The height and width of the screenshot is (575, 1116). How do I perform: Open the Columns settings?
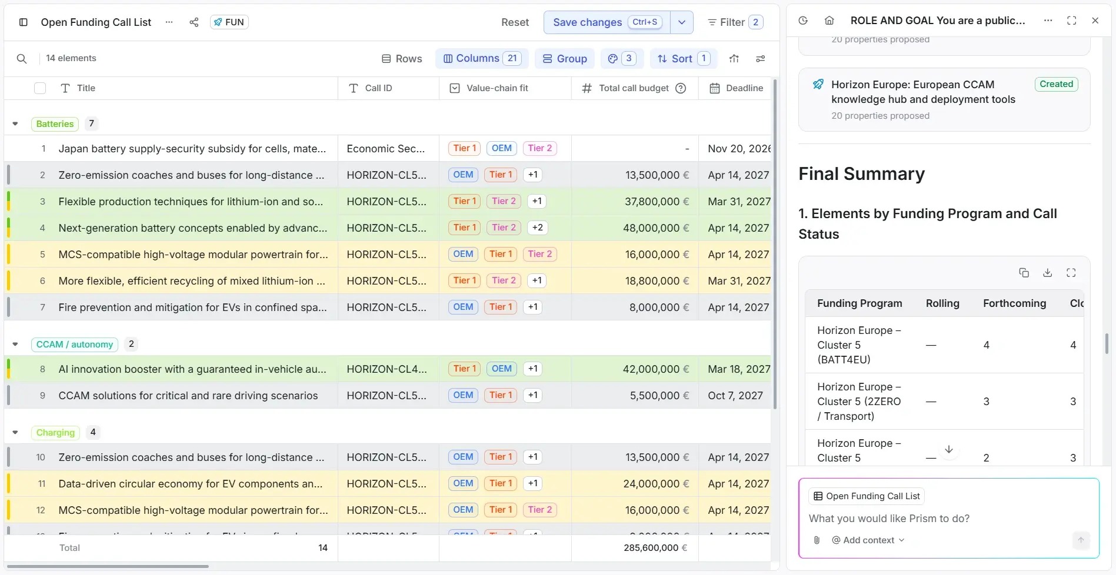click(x=482, y=59)
